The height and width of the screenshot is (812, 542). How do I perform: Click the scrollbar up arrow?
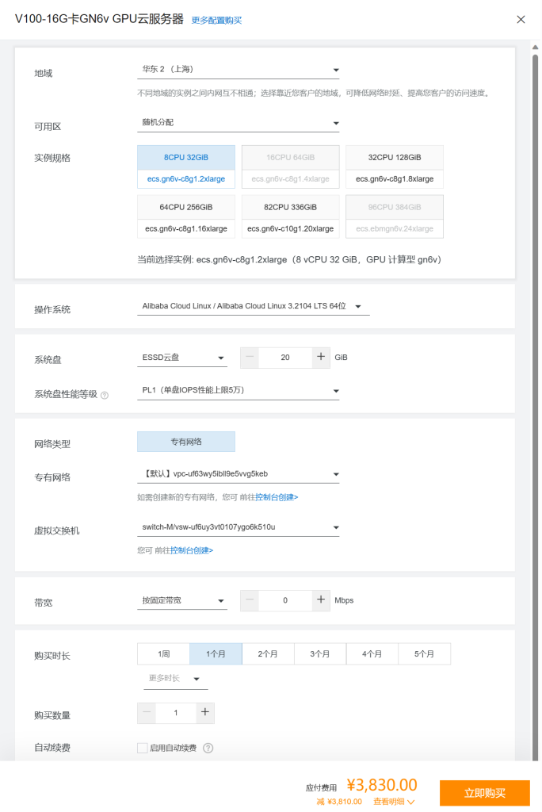536,47
